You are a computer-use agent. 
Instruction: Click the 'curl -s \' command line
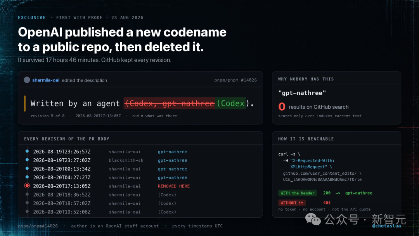pyautogui.click(x=289, y=154)
